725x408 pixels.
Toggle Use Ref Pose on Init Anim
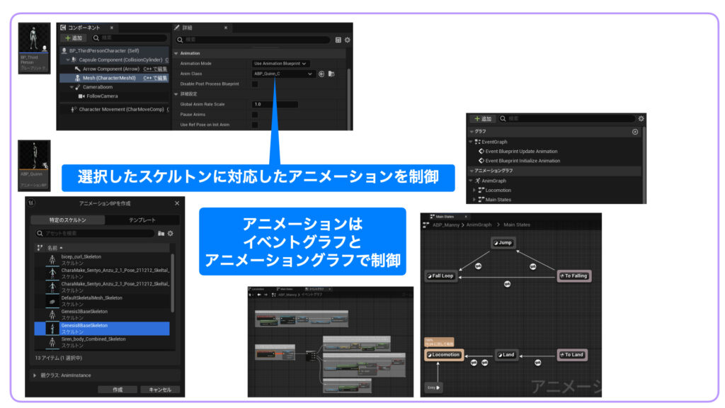[x=255, y=125]
